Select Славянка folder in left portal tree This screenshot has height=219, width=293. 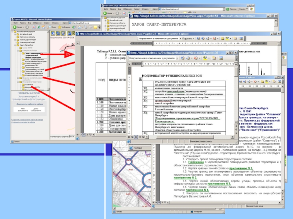pyautogui.click(x=27, y=85)
